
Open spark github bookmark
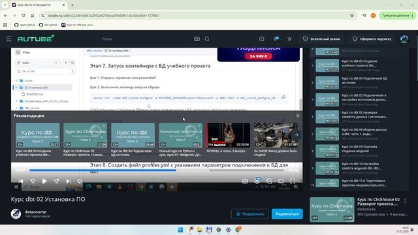pyautogui.click(x=25, y=25)
